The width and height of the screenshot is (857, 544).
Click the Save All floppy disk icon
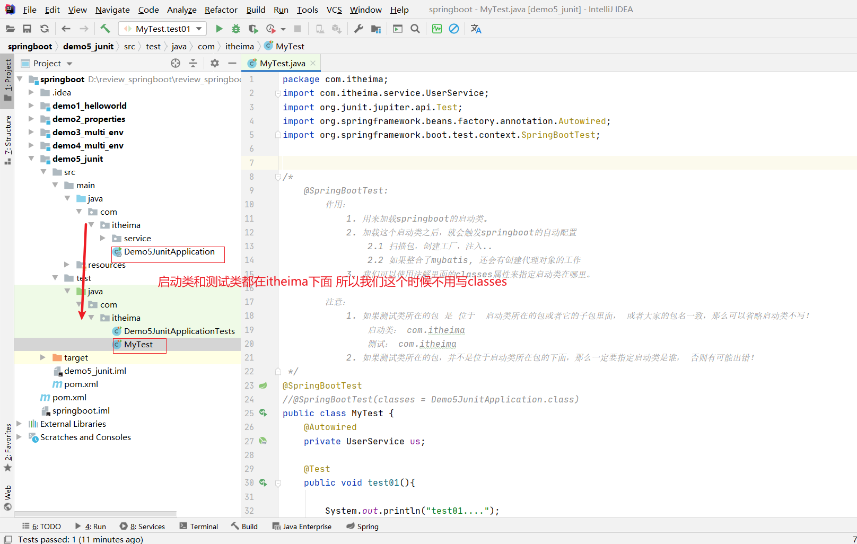click(x=27, y=29)
